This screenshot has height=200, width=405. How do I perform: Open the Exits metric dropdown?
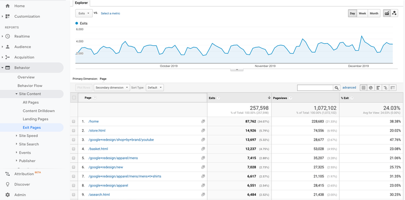pos(84,13)
